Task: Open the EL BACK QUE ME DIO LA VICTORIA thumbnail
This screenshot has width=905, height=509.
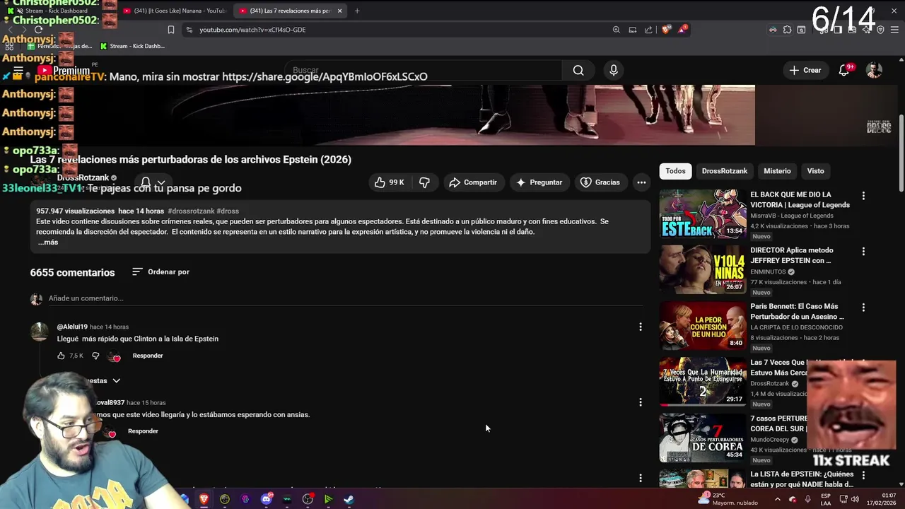Action: tap(703, 213)
